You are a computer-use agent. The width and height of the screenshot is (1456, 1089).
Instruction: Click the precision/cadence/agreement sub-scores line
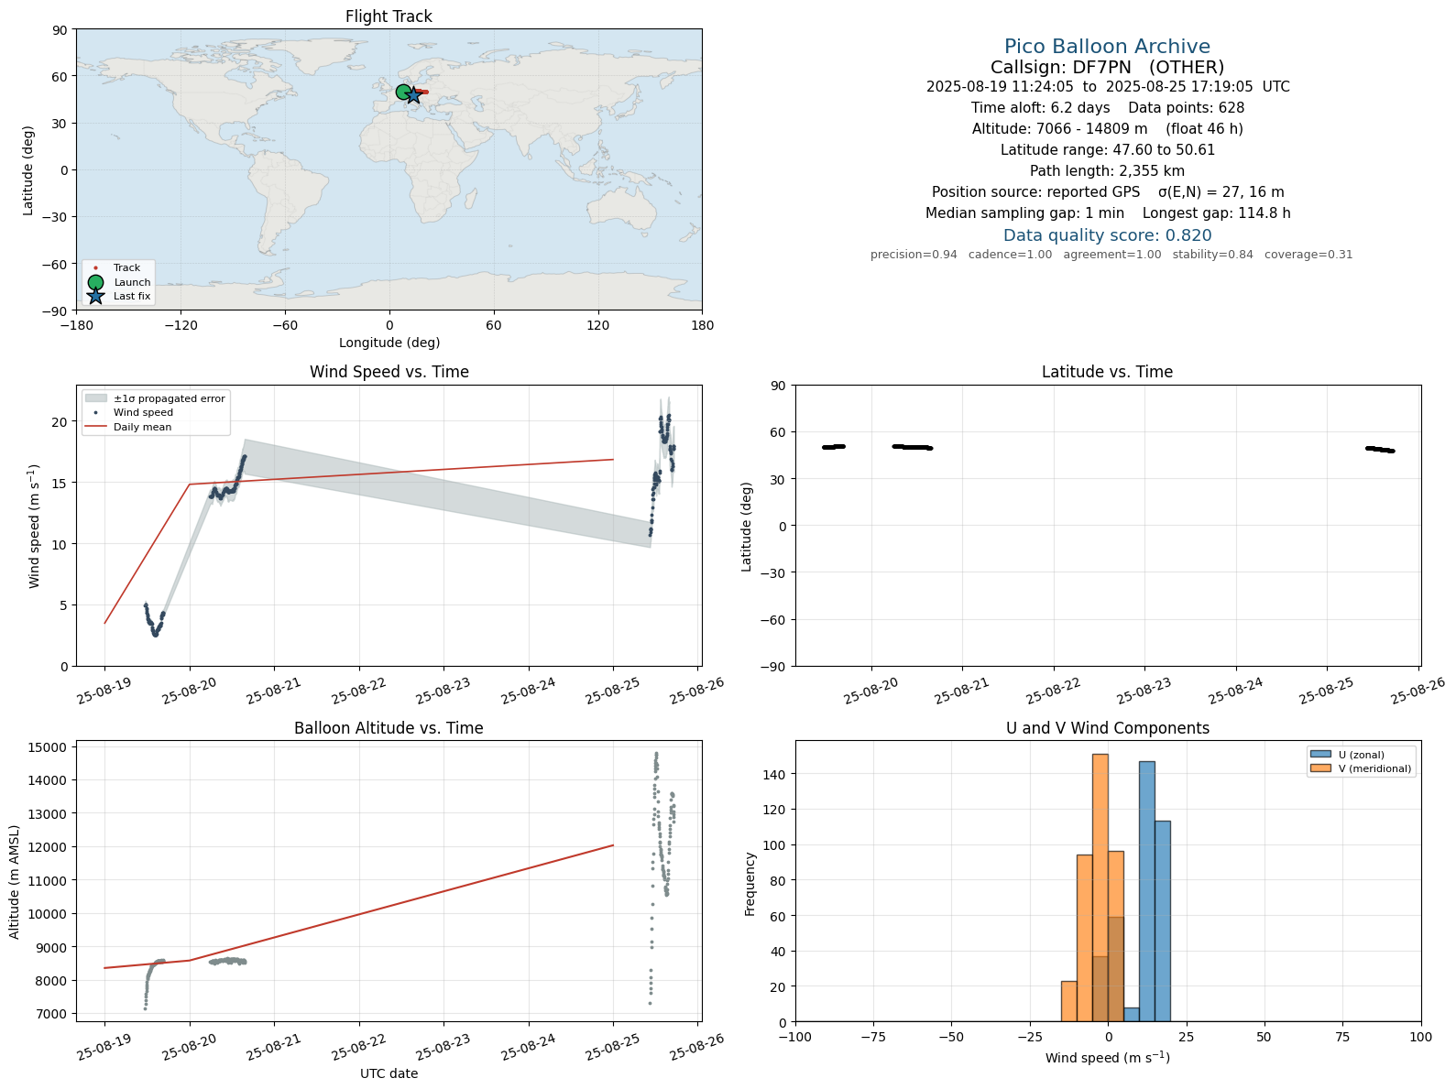[1111, 255]
